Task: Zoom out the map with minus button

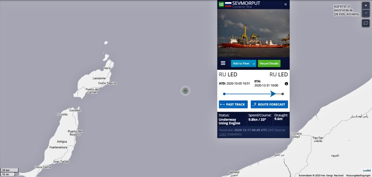Action: point(365,13)
